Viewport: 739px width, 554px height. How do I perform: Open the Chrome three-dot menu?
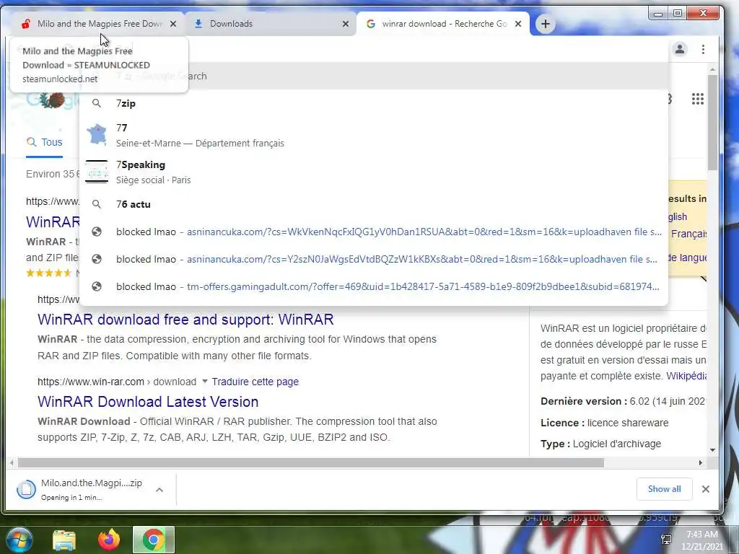[x=703, y=49]
